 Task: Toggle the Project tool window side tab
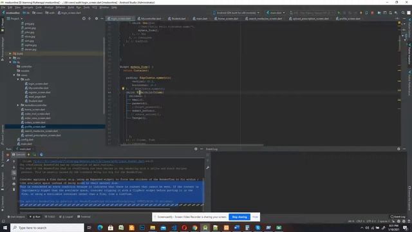coord(3,25)
